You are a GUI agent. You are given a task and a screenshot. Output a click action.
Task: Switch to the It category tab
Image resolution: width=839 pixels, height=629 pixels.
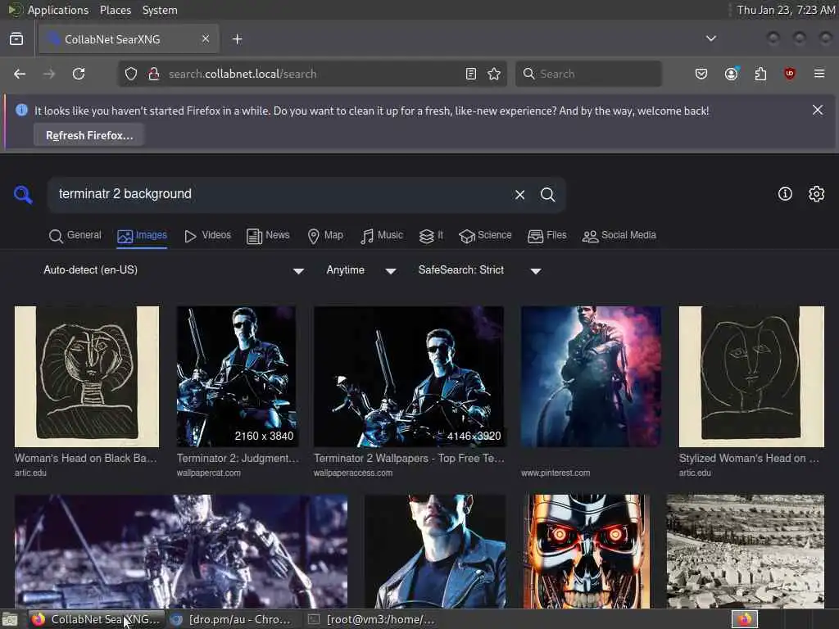431,235
